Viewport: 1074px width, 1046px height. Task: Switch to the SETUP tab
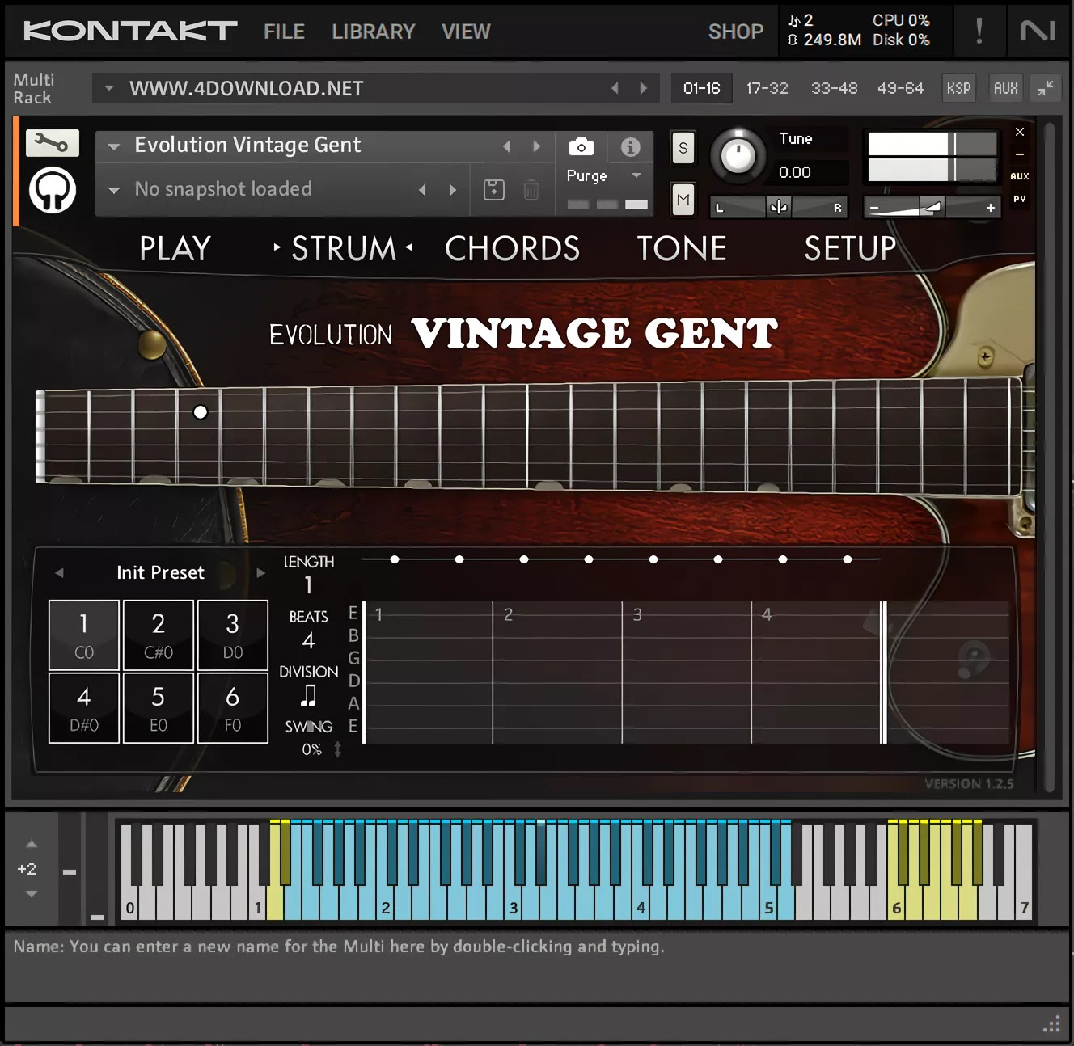click(850, 248)
